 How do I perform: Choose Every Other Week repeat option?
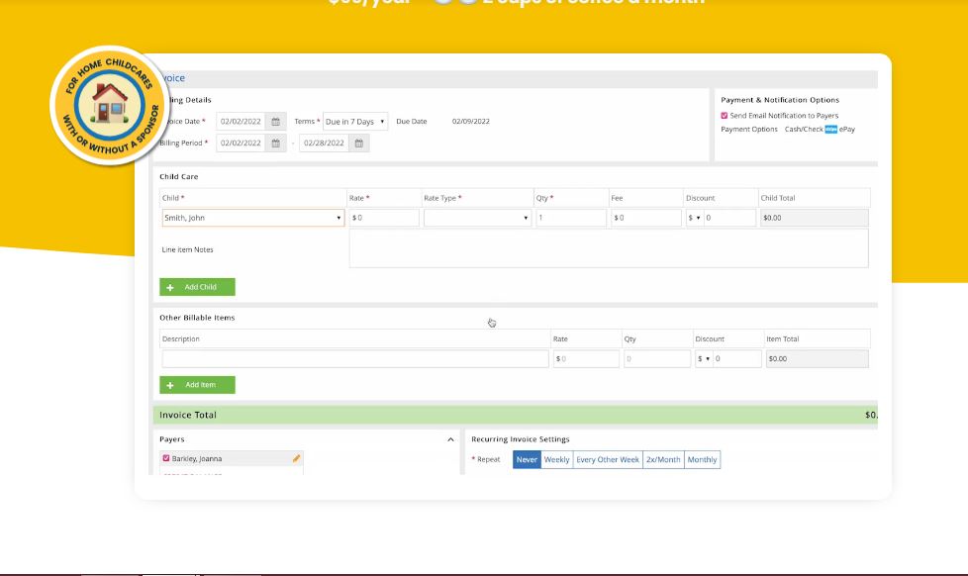tap(607, 460)
